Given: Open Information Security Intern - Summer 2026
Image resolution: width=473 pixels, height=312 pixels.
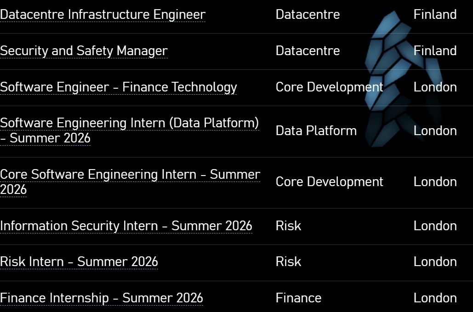Looking at the screenshot, I should click(x=126, y=226).
